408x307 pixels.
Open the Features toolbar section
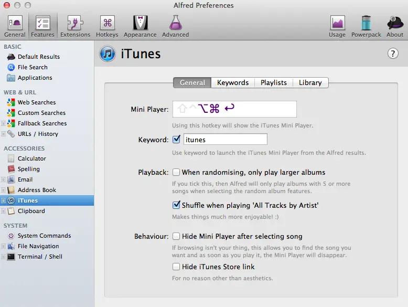pyautogui.click(x=42, y=26)
